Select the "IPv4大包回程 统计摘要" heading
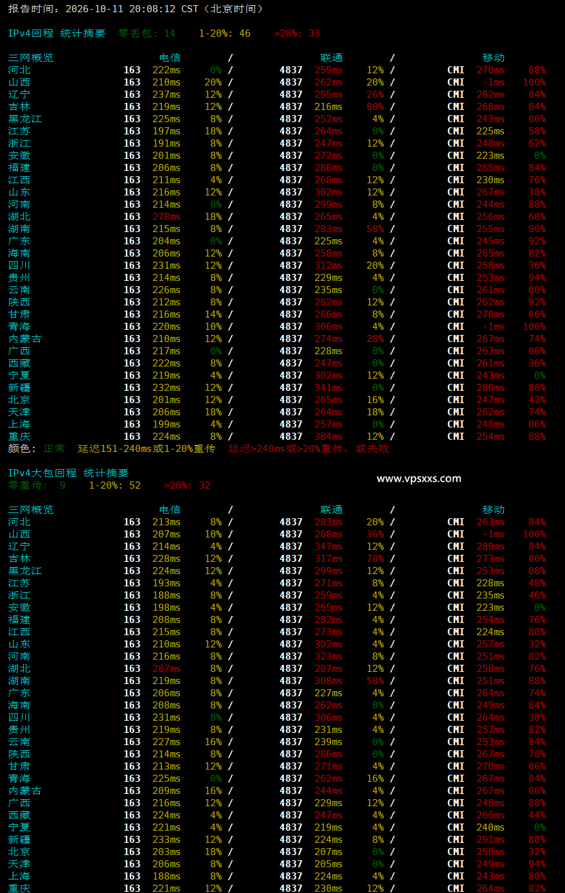Image resolution: width=565 pixels, height=893 pixels. (x=68, y=473)
